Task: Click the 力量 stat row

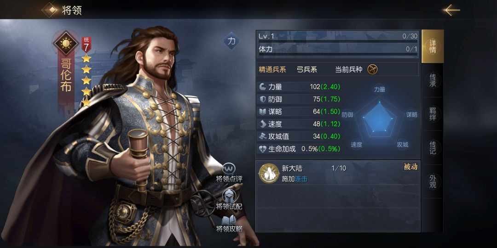Action: (x=300, y=87)
